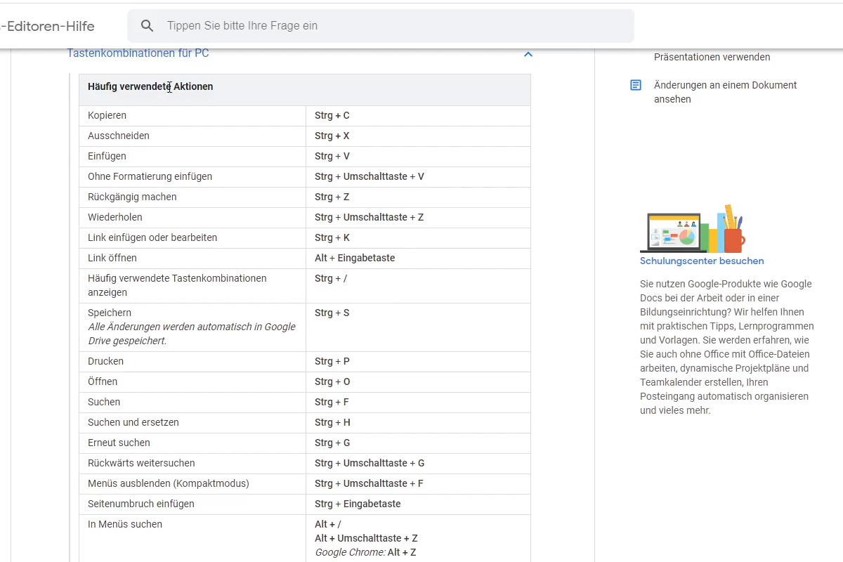Select 'Häufig verwendete Tastenkombinationen anzeigen' label
The height and width of the screenshot is (562, 843).
coord(177,285)
